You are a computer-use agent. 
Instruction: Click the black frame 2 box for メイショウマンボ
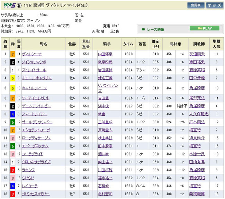tap(12, 62)
